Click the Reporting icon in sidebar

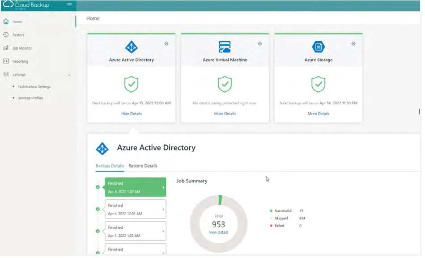[x=6, y=61]
